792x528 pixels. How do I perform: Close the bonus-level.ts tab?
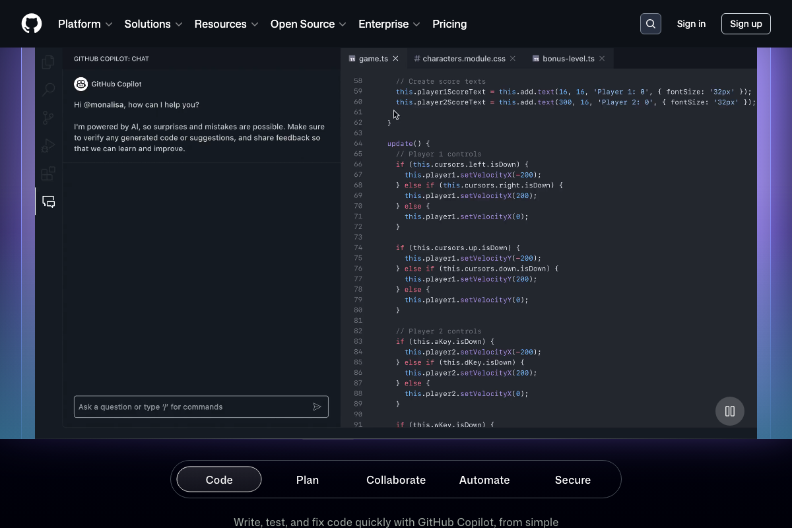[x=602, y=59]
